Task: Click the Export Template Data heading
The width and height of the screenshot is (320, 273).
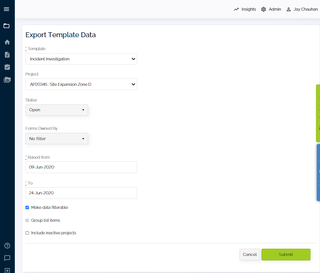Action: [x=60, y=35]
